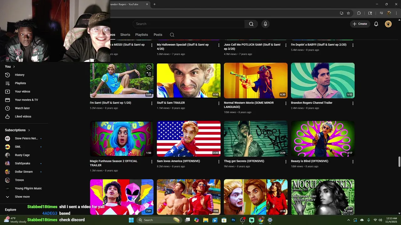Open a new browser tab

154,4
